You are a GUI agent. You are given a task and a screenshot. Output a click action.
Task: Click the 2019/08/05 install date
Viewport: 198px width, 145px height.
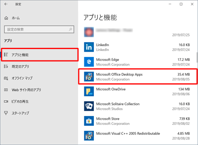pyautogui.click(x=181, y=79)
